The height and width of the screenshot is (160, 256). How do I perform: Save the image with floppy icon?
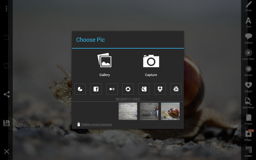coord(6,123)
